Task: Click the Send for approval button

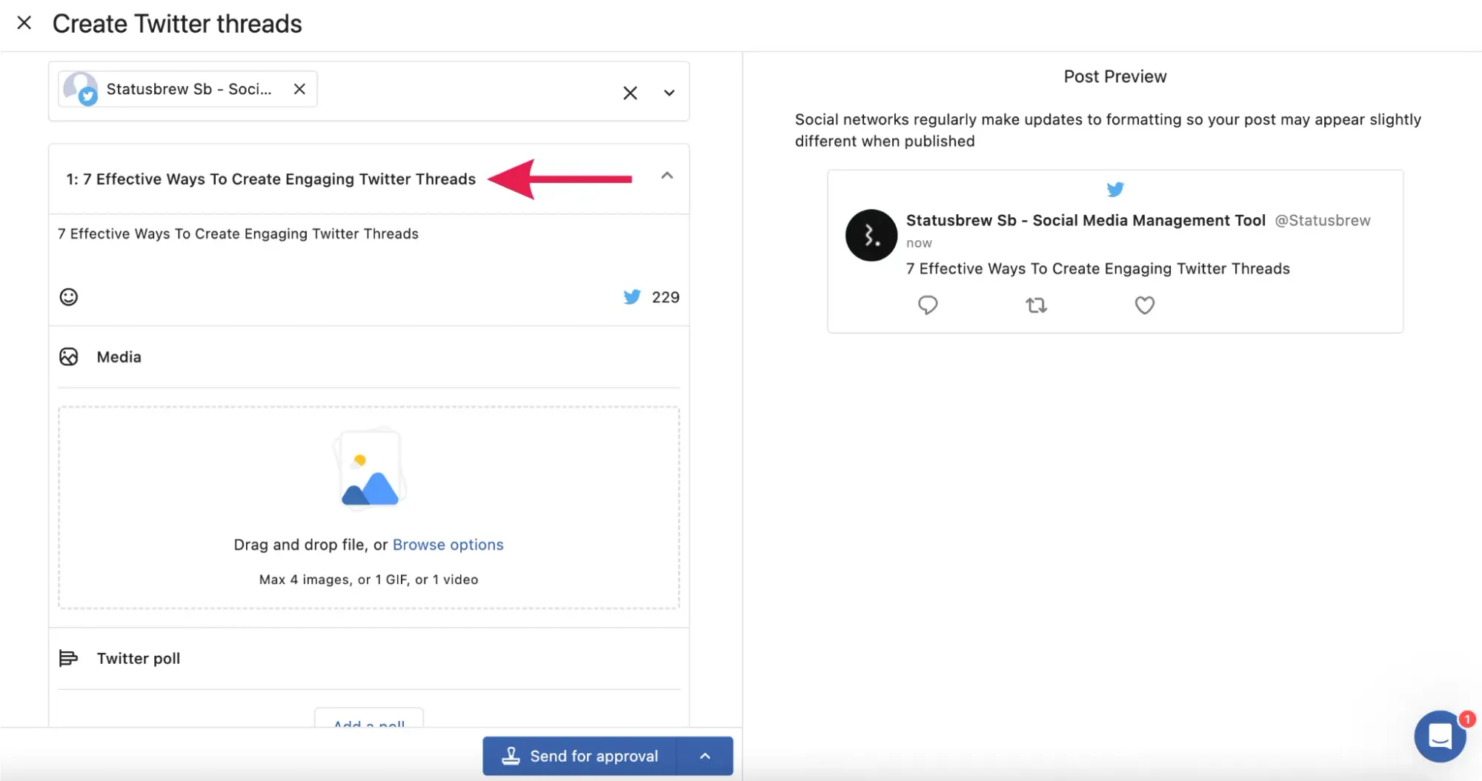Action: [580, 756]
